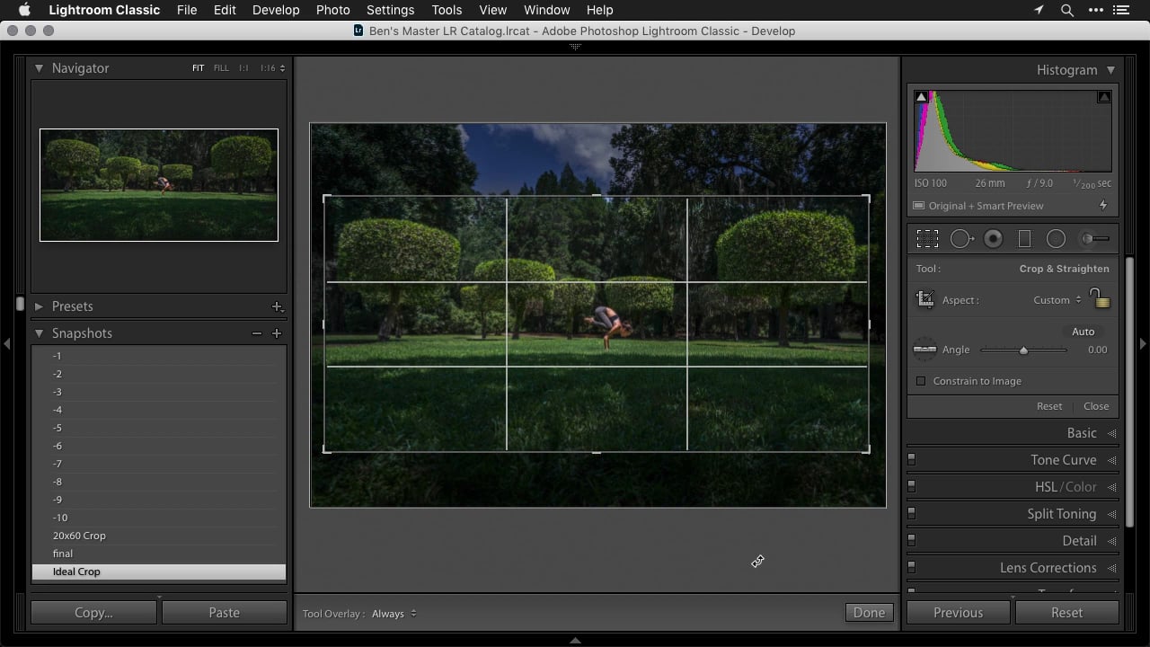
Task: Add a new preset with plus icon
Action: point(277,306)
